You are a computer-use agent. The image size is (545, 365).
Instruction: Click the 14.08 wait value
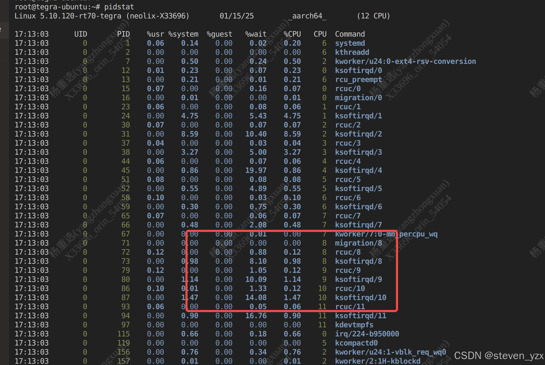[x=256, y=298]
